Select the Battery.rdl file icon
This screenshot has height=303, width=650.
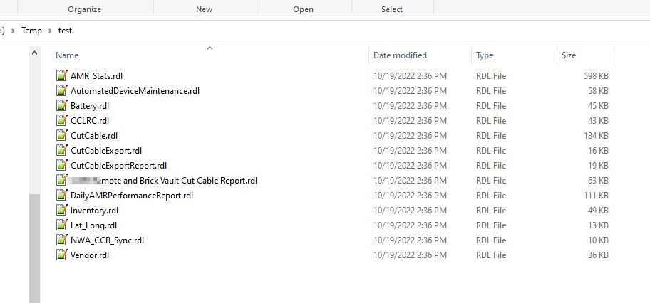(x=61, y=105)
